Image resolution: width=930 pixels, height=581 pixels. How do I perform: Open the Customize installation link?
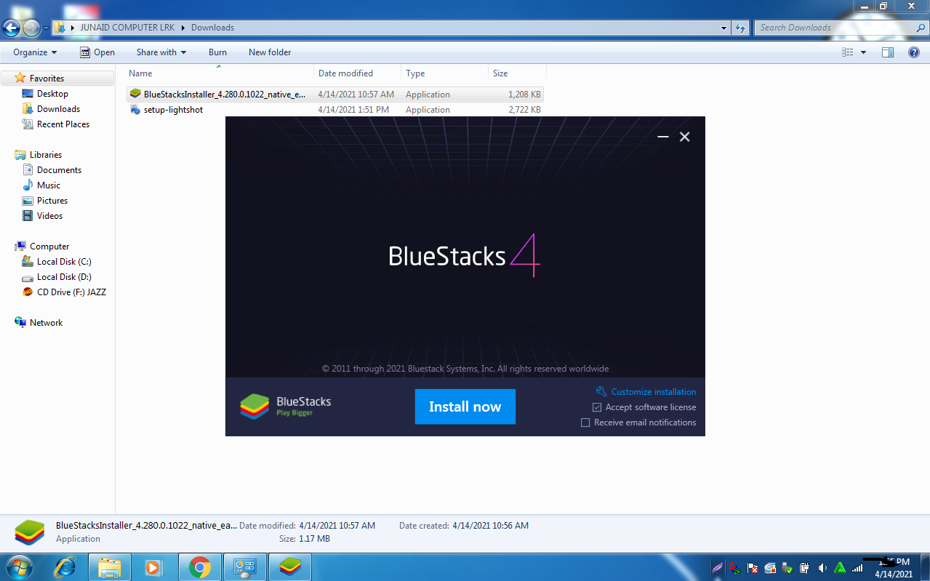646,391
